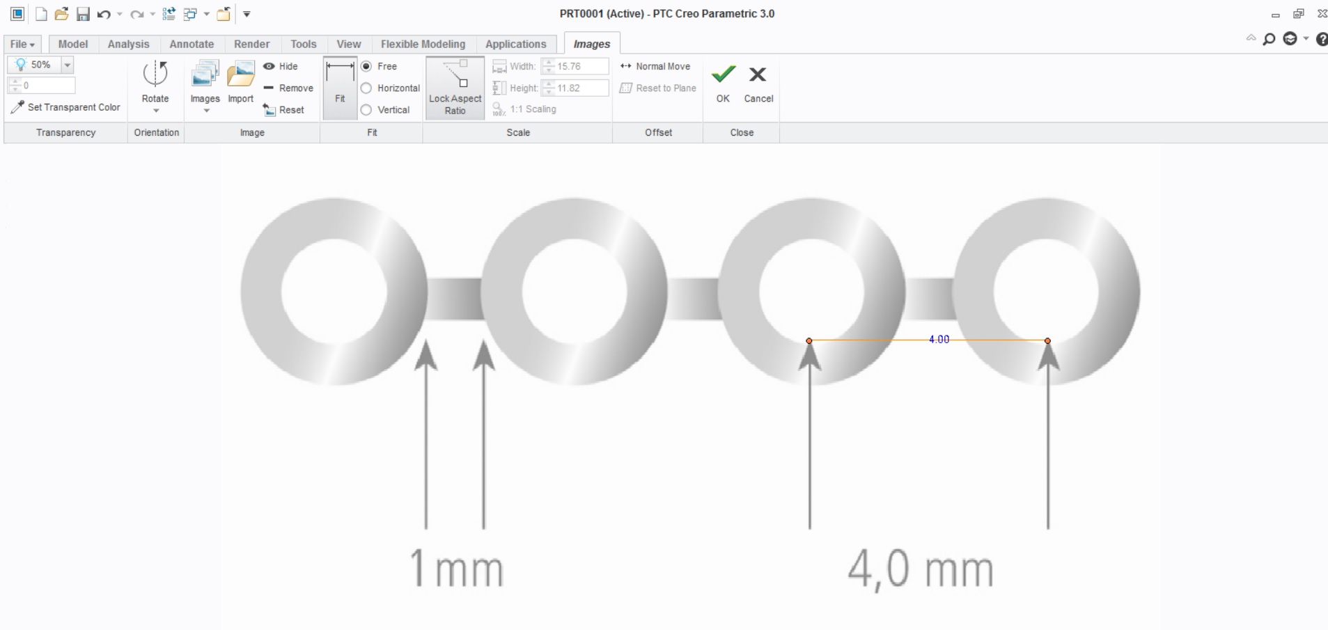
Task: Click the 4.00 dimension value on the image
Action: point(939,340)
